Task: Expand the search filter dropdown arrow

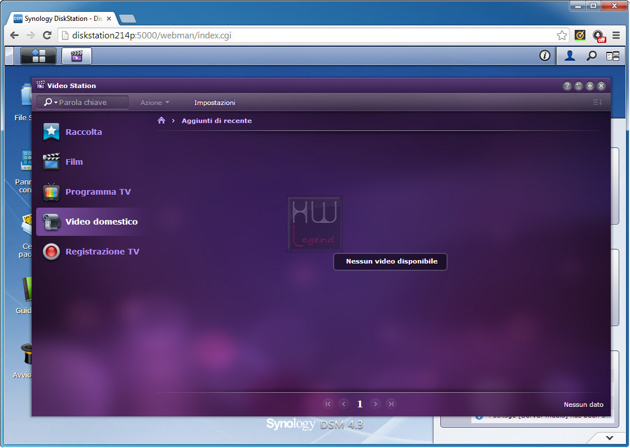Action: tap(56, 102)
